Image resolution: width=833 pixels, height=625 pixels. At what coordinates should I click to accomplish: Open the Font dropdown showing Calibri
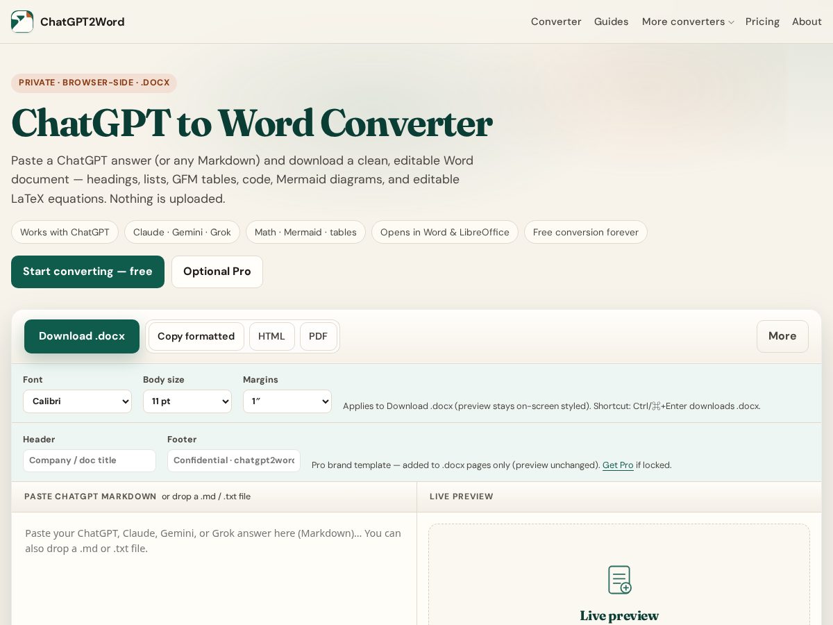pos(77,401)
